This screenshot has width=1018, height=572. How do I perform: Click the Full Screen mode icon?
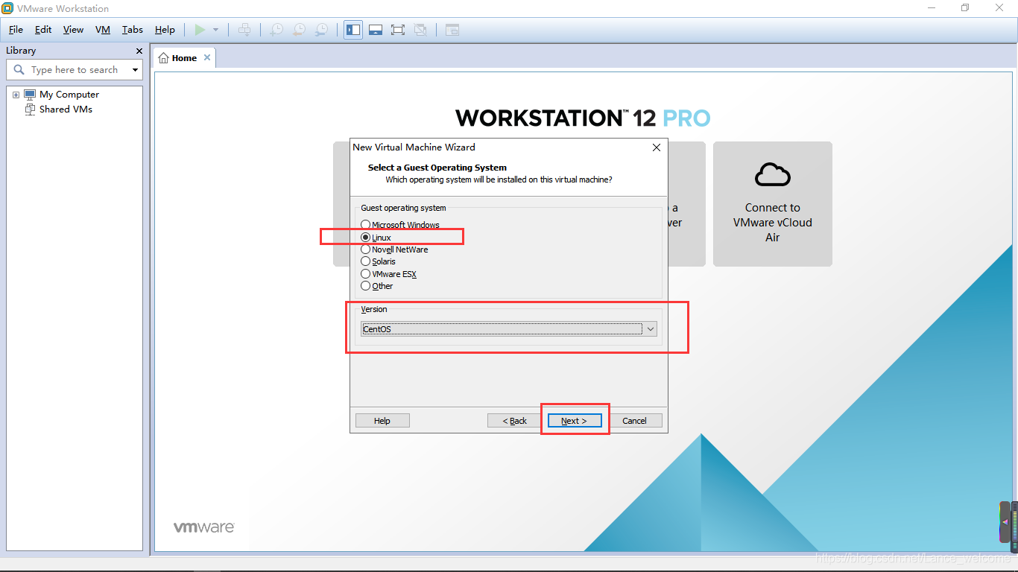398,30
